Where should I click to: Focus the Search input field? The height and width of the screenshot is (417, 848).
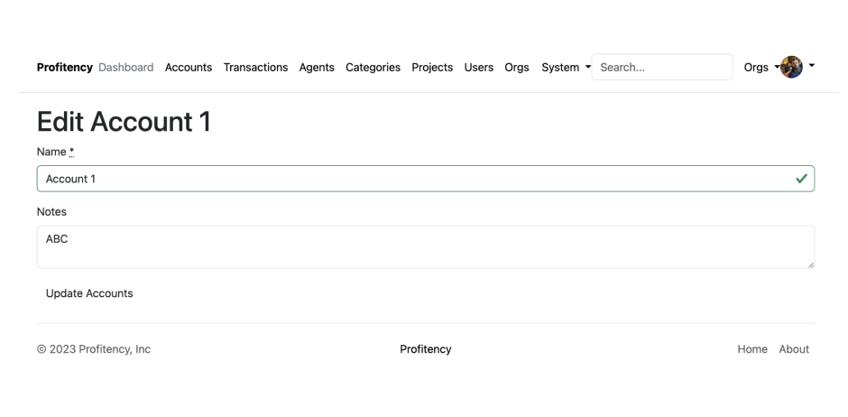(661, 67)
